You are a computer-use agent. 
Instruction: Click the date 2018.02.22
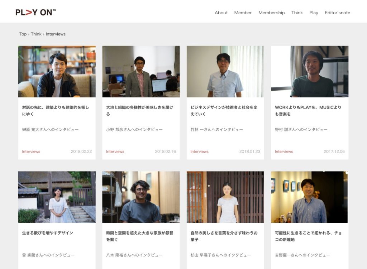(81, 152)
